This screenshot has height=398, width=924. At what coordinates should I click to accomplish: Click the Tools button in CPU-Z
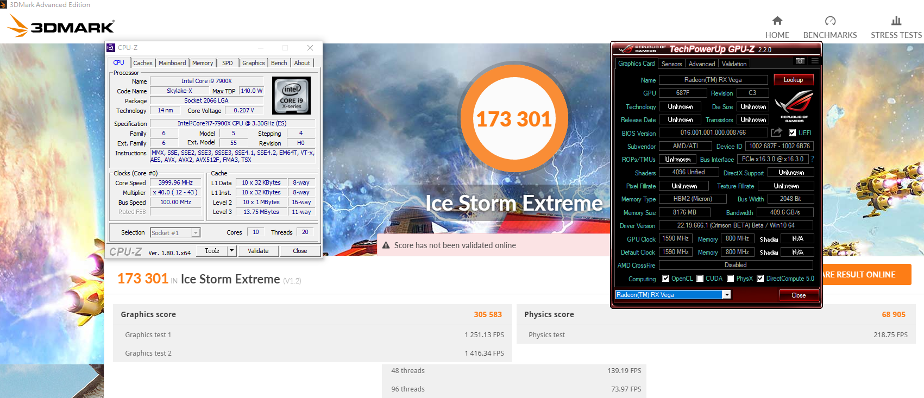[212, 251]
